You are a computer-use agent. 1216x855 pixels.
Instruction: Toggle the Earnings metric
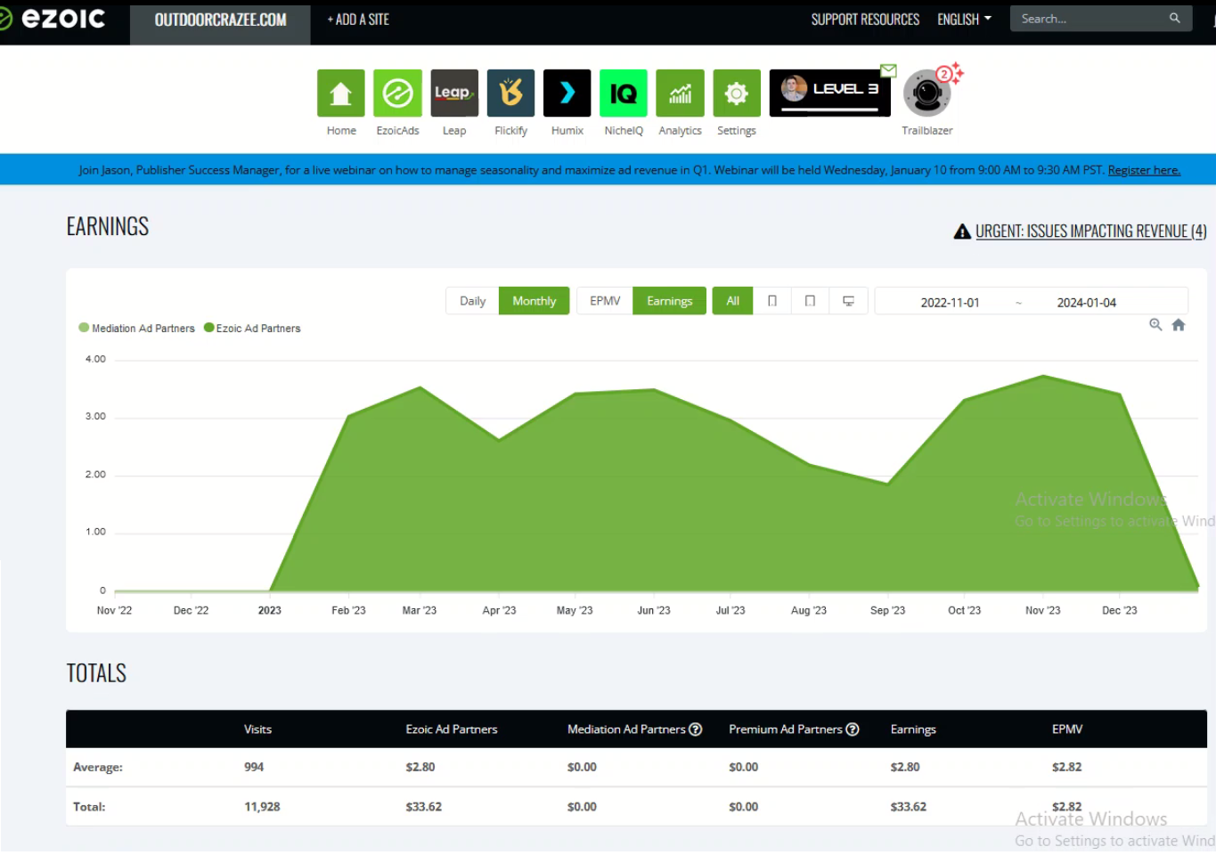point(669,301)
